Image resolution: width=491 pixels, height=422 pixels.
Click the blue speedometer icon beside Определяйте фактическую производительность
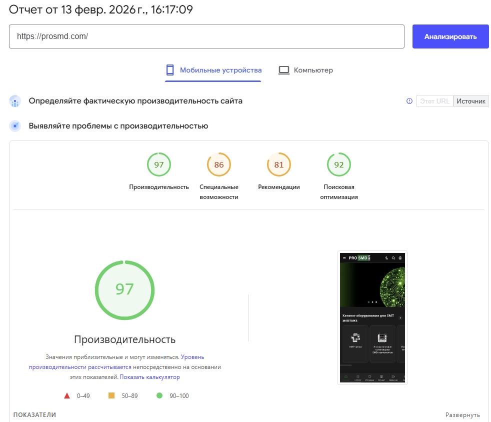[x=14, y=101]
